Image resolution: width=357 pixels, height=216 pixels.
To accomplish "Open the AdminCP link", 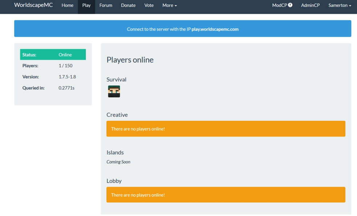I will pyautogui.click(x=310, y=5).
